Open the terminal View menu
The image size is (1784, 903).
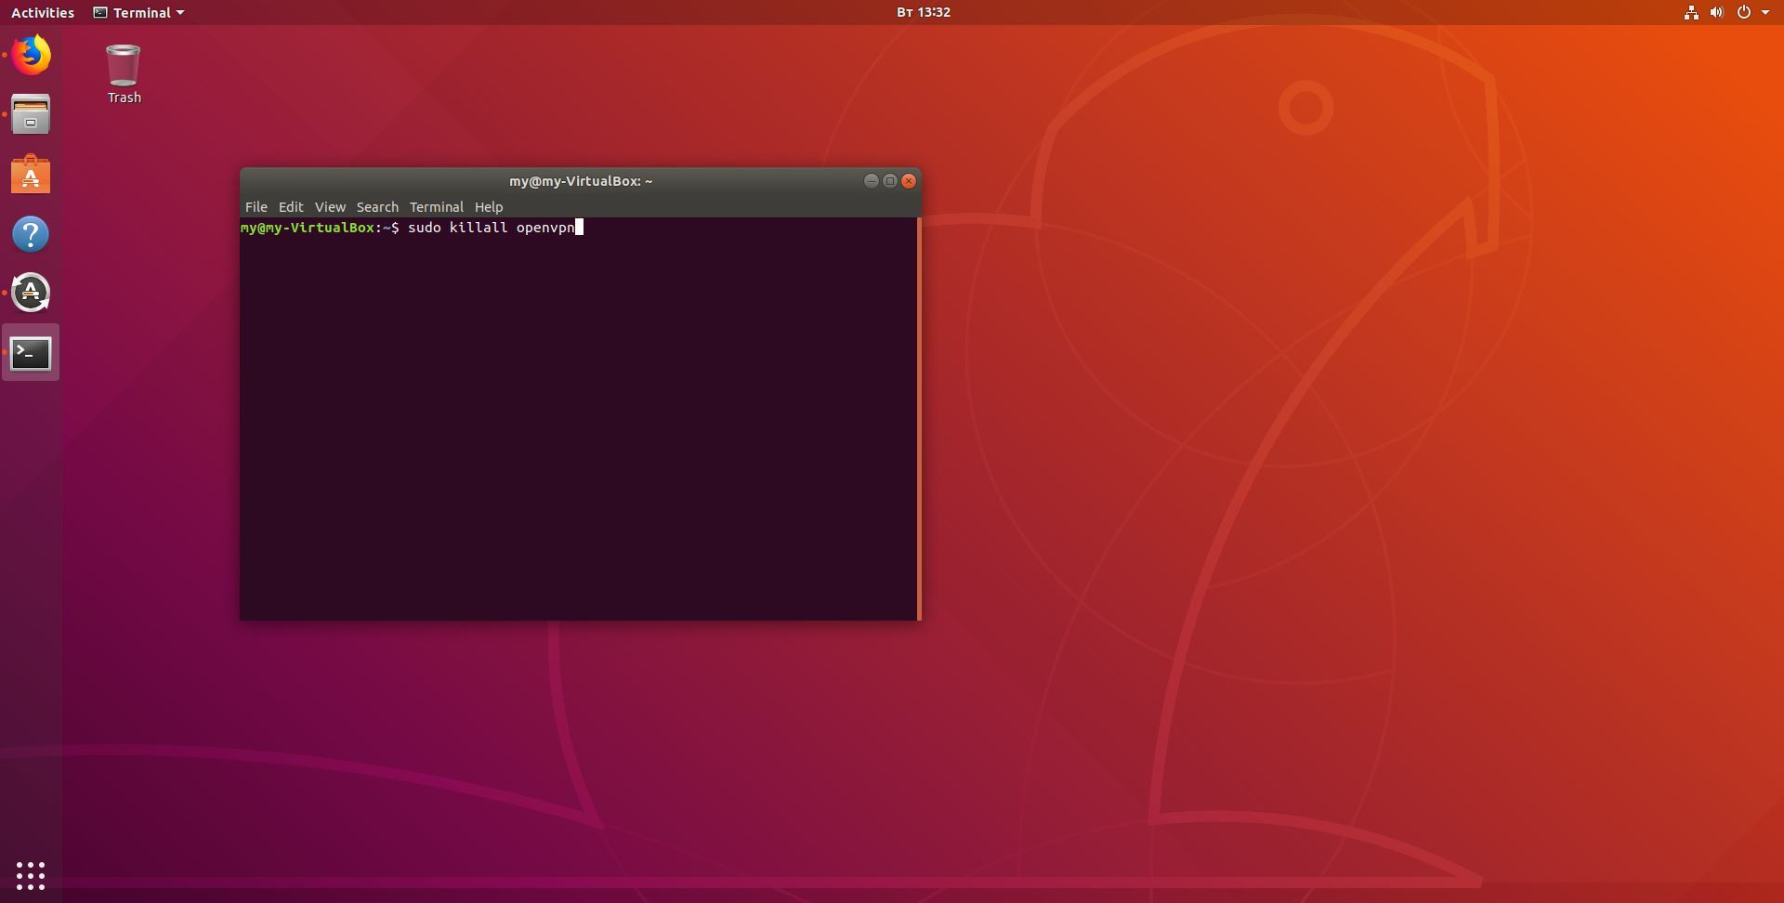330,207
